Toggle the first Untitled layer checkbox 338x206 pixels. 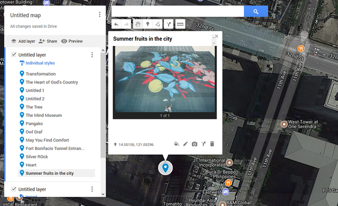click(x=14, y=54)
